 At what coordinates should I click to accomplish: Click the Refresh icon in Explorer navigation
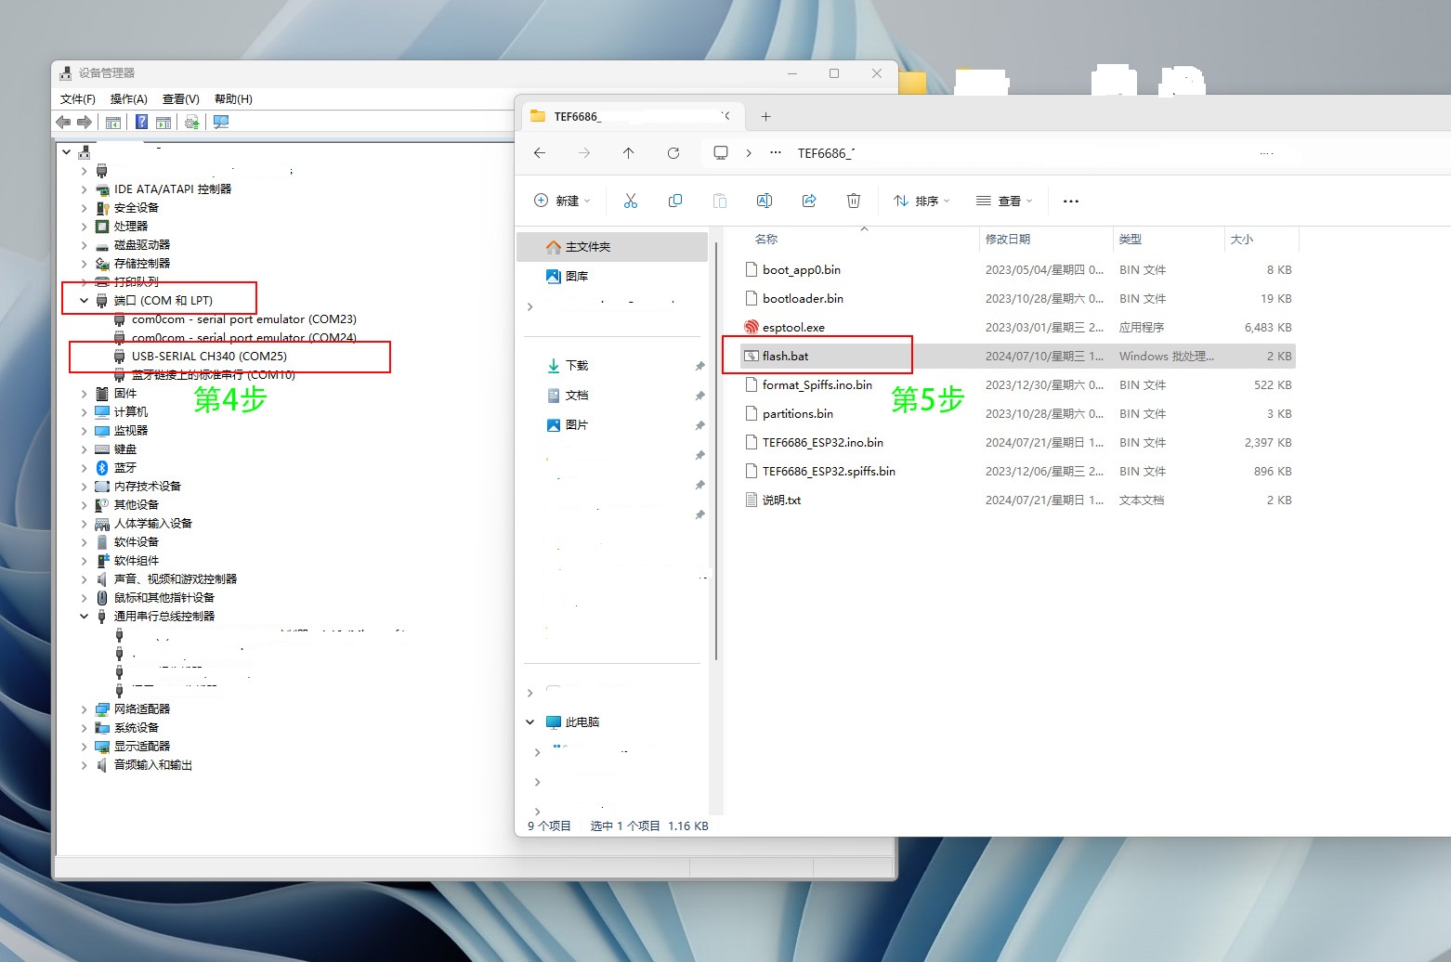click(x=673, y=153)
